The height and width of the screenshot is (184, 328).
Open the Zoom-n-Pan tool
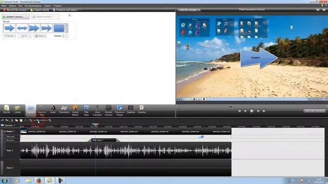(42, 110)
